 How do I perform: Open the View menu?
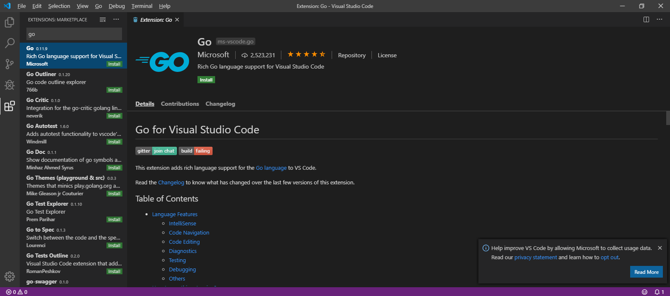click(83, 6)
